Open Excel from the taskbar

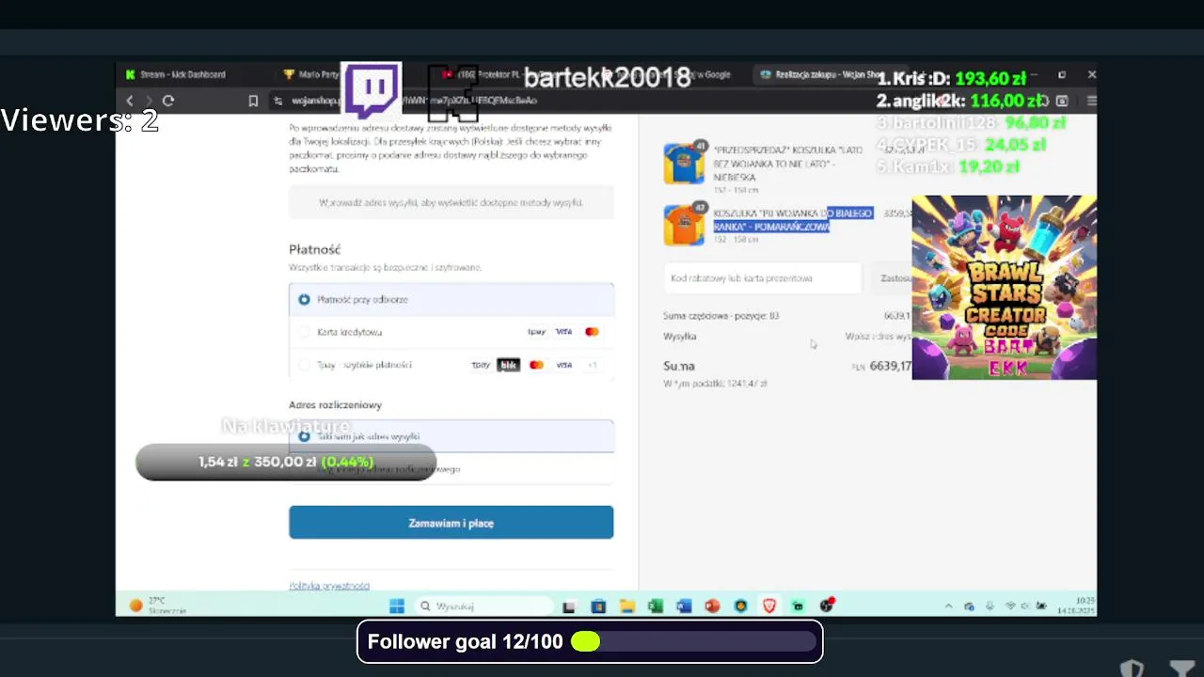656,606
